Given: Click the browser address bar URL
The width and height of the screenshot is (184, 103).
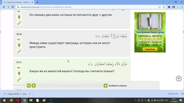Looking at the screenshot, I should 46,7.
